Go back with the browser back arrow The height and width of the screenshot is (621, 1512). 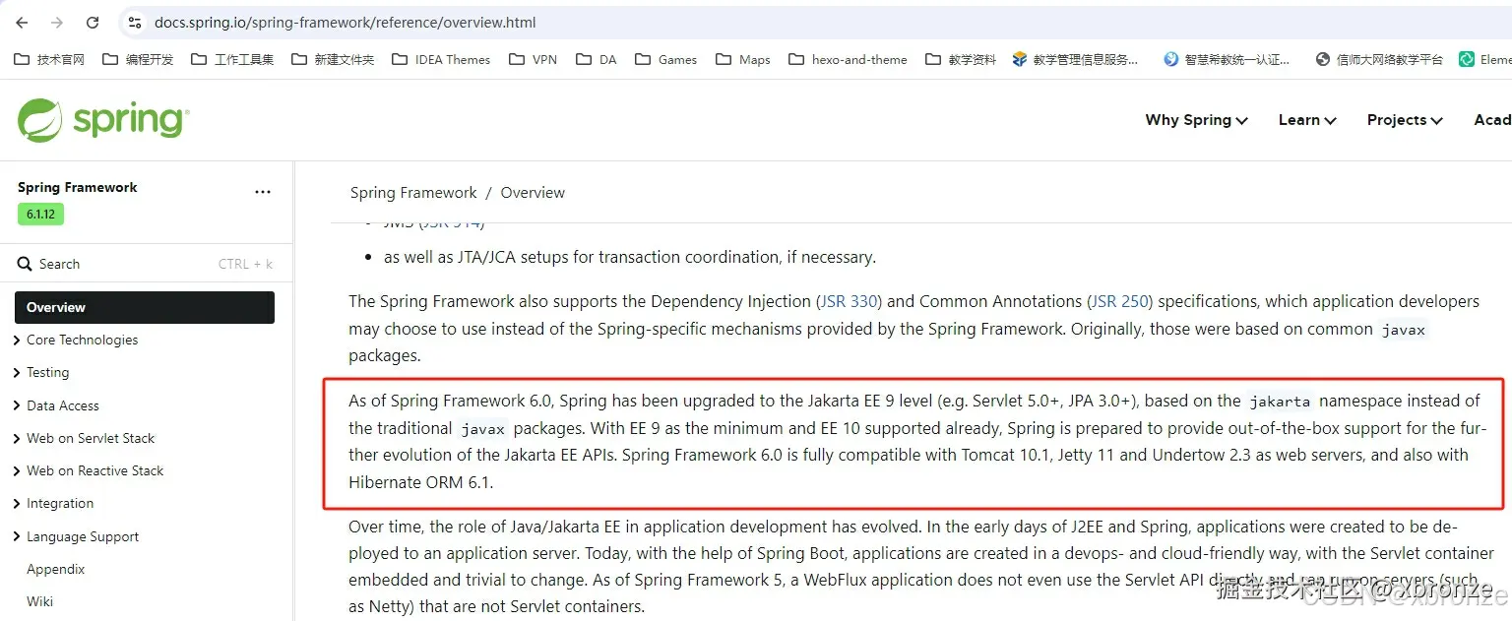click(22, 23)
